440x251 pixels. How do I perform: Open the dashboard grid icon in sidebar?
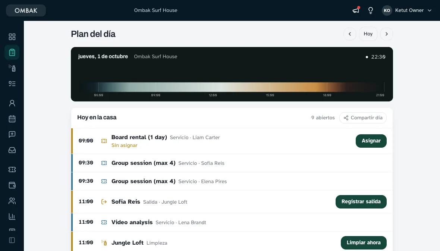(12, 37)
